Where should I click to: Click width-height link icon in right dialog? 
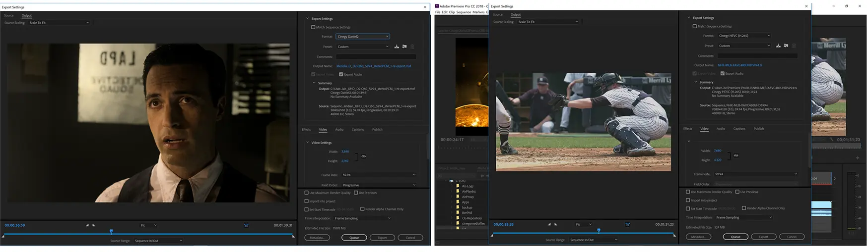[x=736, y=155]
